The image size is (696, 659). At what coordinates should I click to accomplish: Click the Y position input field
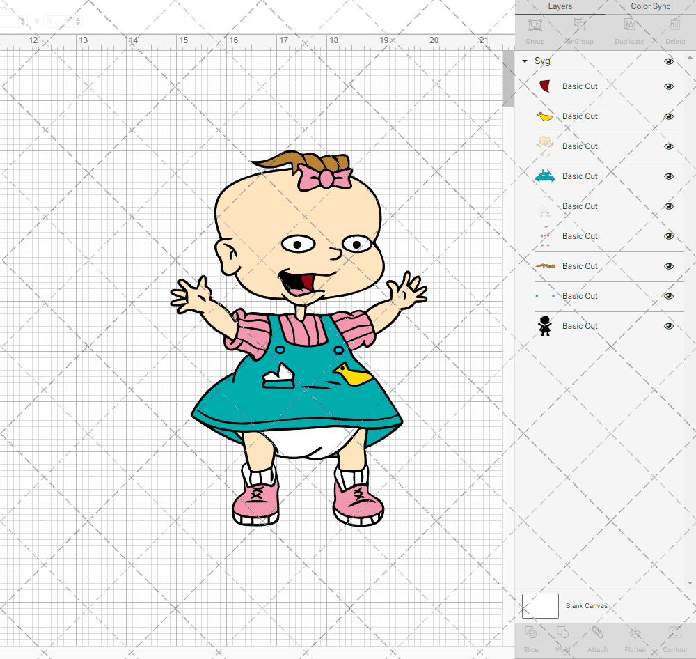pos(58,22)
